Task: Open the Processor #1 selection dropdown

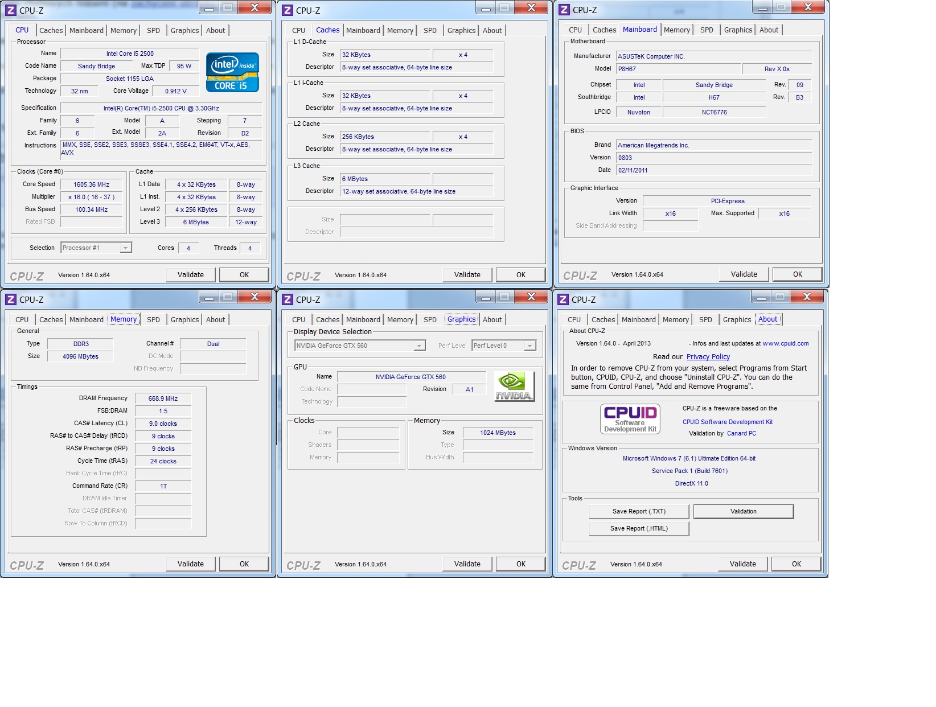Action: tap(126, 248)
